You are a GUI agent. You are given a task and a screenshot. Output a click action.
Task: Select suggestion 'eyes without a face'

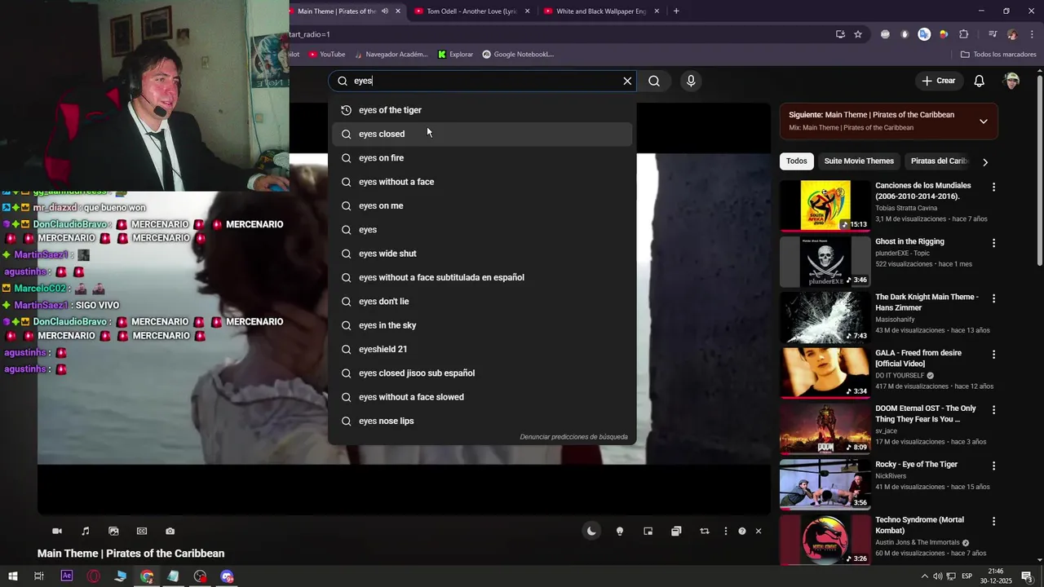click(x=482, y=182)
